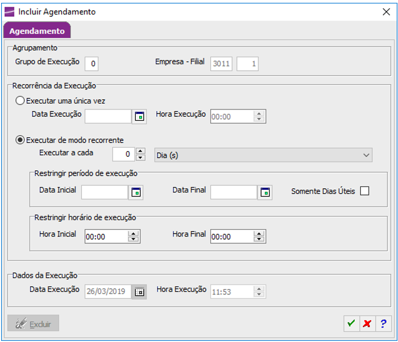This screenshot has height=342, width=398.
Task: Open calendar picker for top Data Execução
Action: pos(139,117)
